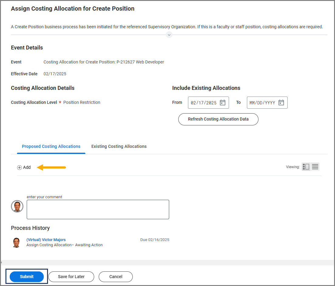
Task: Open the From date calendar picker
Action: [223, 103]
